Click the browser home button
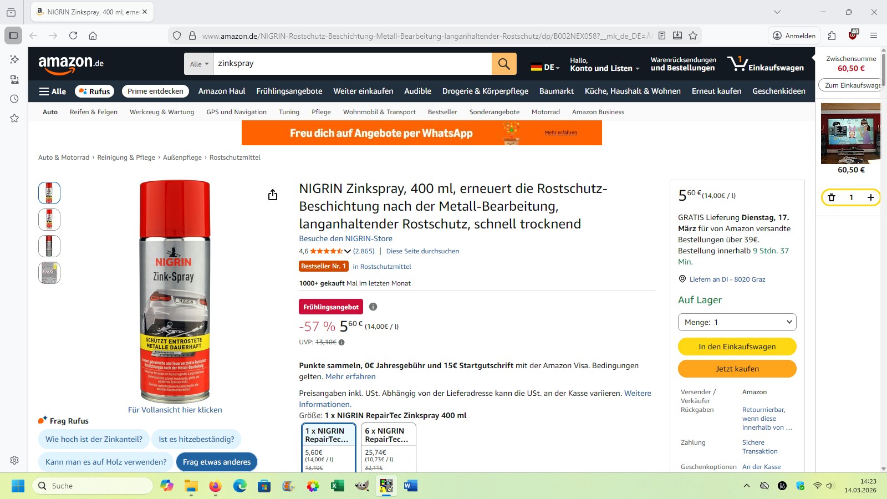The height and width of the screenshot is (499, 887). point(93,35)
